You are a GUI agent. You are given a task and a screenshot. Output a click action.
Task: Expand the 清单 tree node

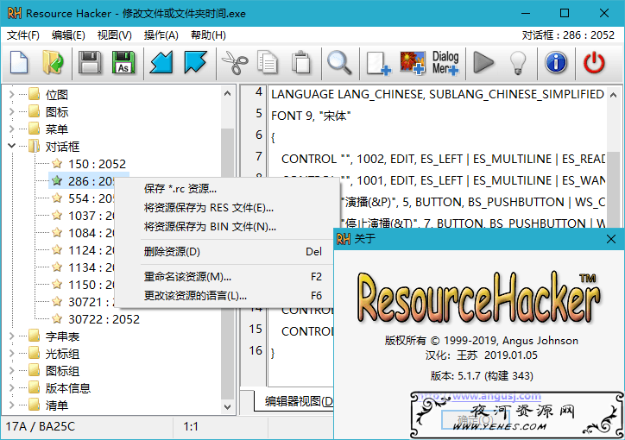click(11, 405)
